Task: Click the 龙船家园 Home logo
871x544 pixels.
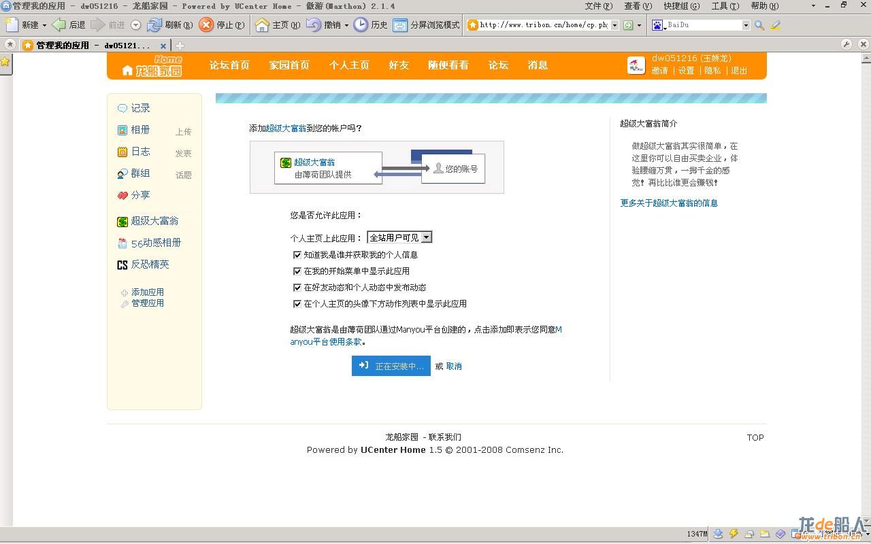Action: (x=152, y=66)
